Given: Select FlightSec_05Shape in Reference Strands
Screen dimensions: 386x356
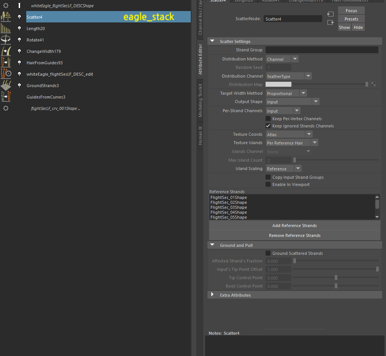Looking at the screenshot, I should click(229, 217).
